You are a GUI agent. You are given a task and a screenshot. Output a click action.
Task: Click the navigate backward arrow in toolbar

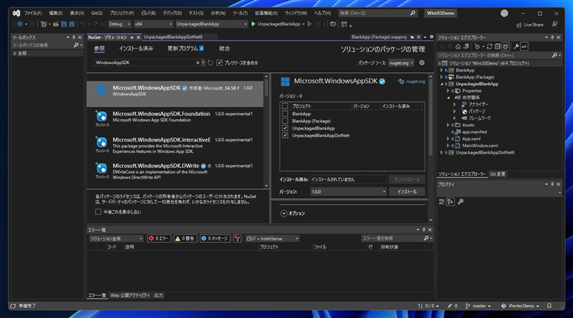(x=20, y=24)
